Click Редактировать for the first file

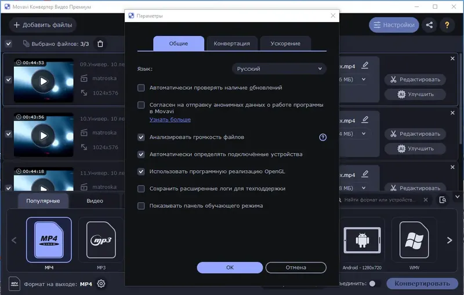pyautogui.click(x=415, y=80)
